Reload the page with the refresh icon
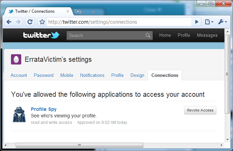This screenshot has width=233, height=151. coord(30,22)
